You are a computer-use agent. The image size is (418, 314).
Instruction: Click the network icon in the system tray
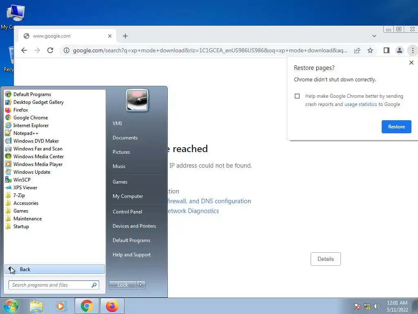coord(367,306)
